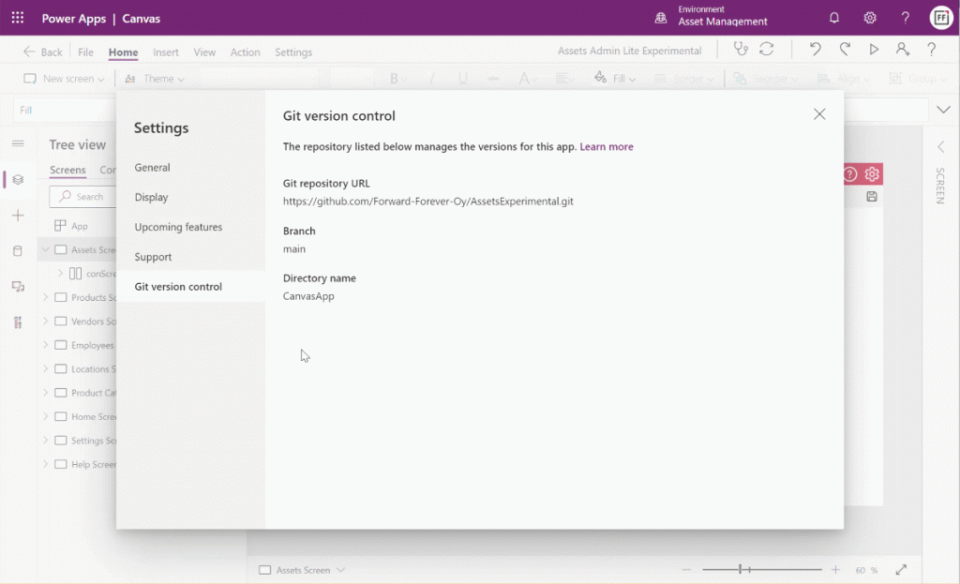This screenshot has width=960, height=584.
Task: Open the Learn more link
Action: [606, 147]
